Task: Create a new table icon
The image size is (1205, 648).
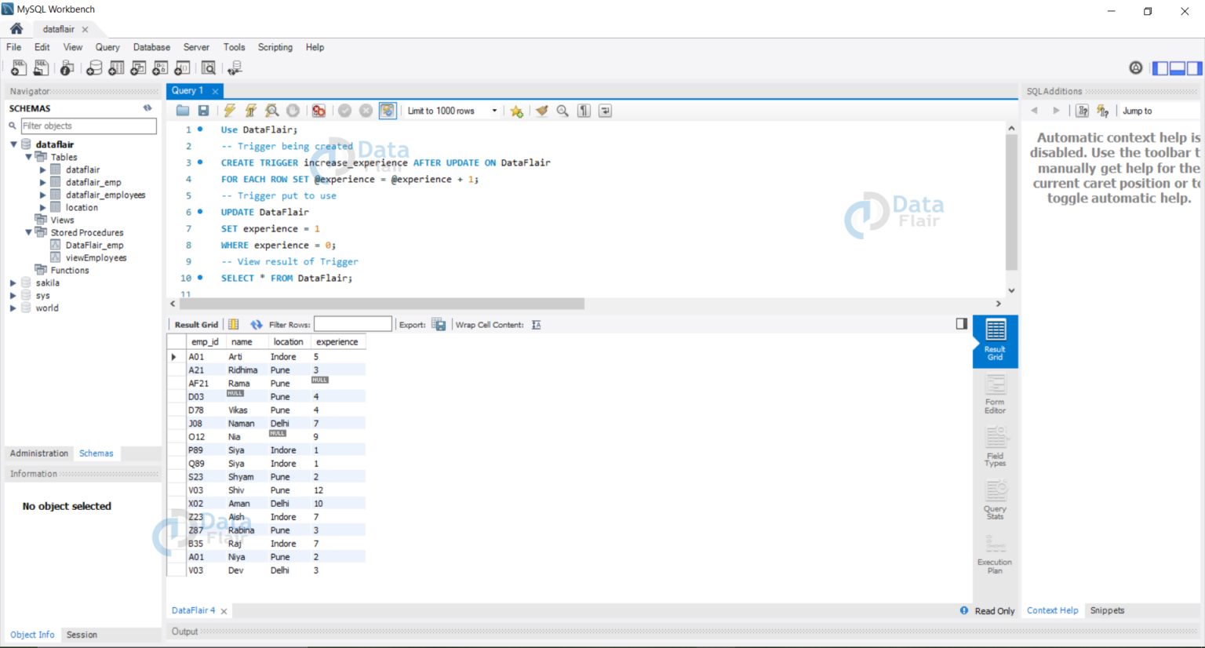Action: click(116, 68)
